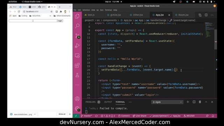Click the username text input field
224x126 pixels.
click(21, 21)
